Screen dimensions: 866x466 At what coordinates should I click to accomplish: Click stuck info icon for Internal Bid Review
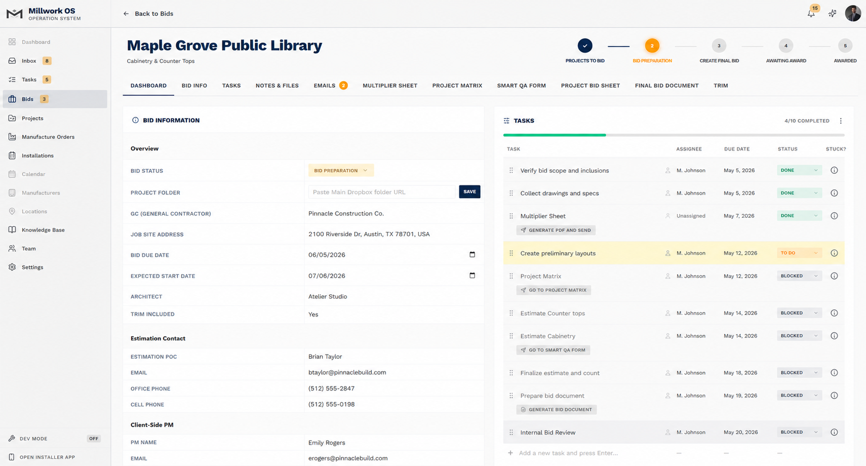tap(834, 432)
